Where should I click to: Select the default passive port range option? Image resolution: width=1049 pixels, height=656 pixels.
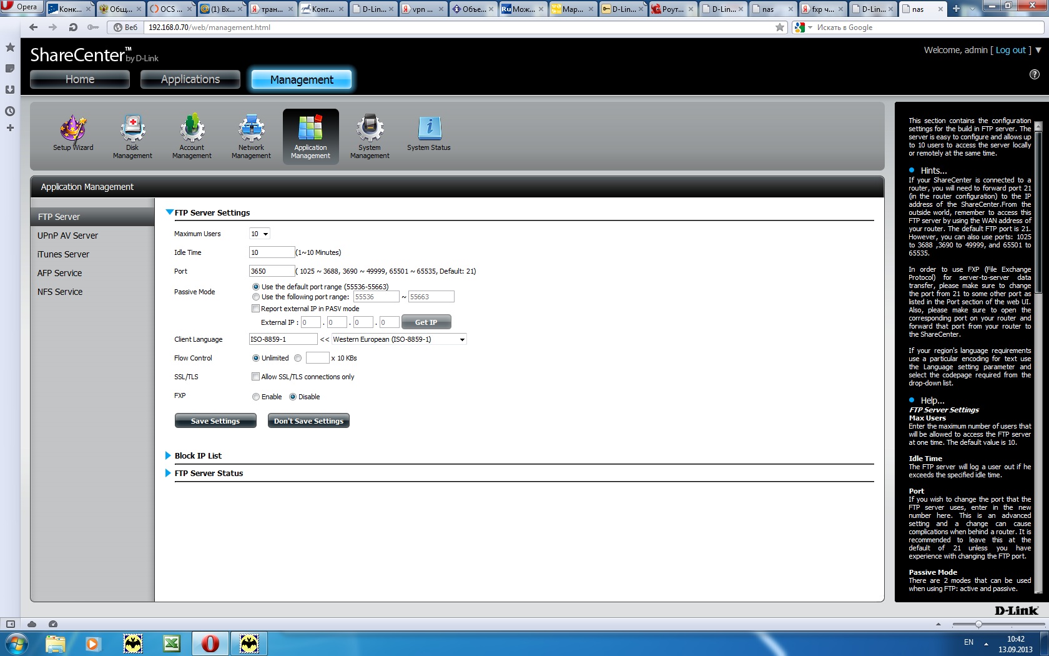(x=256, y=287)
